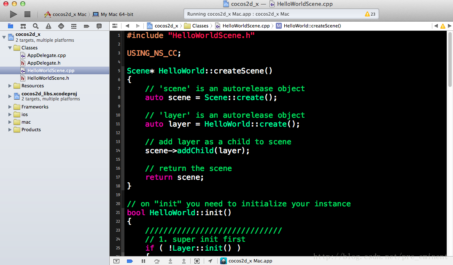Jump to previous issue arrow

[x=436, y=26]
